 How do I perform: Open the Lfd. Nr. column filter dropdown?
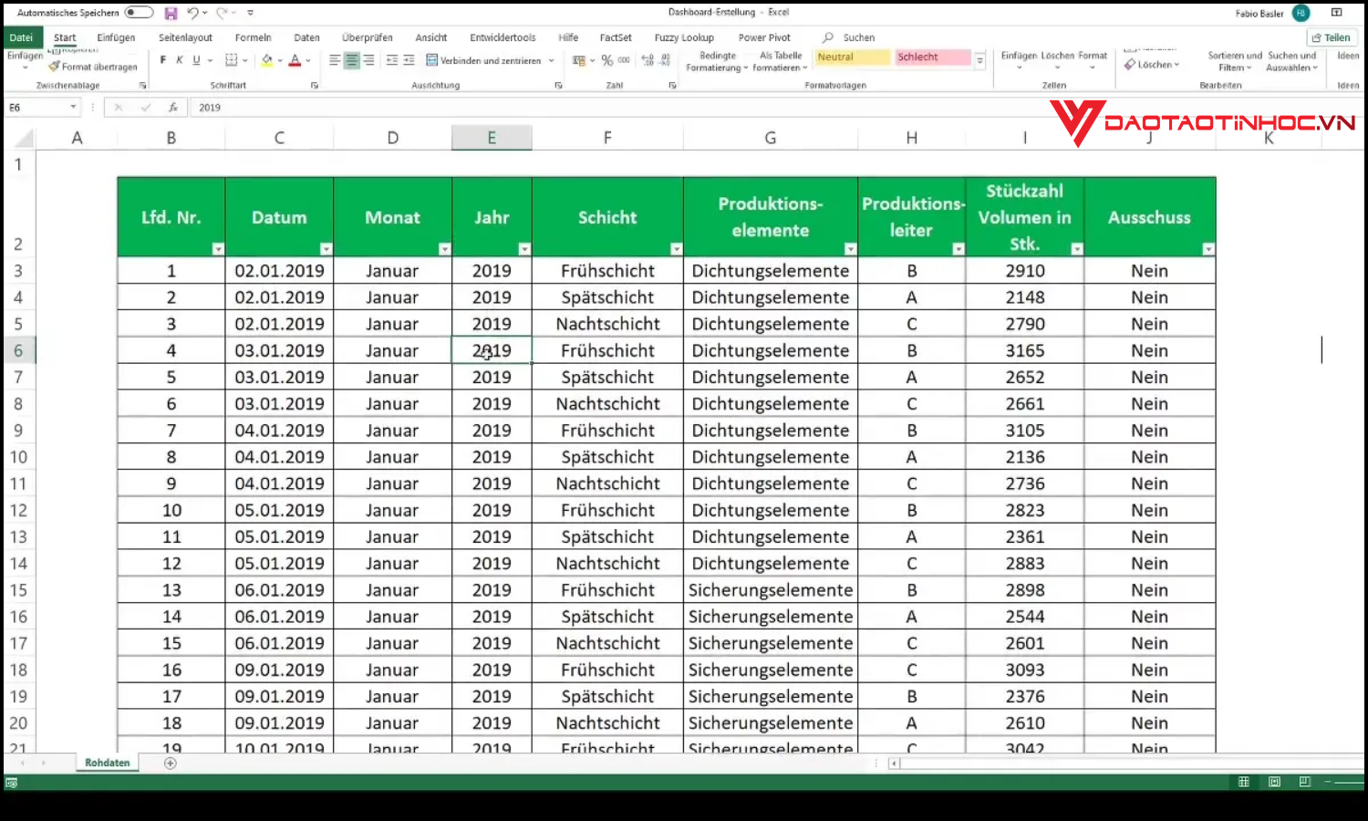pos(218,249)
